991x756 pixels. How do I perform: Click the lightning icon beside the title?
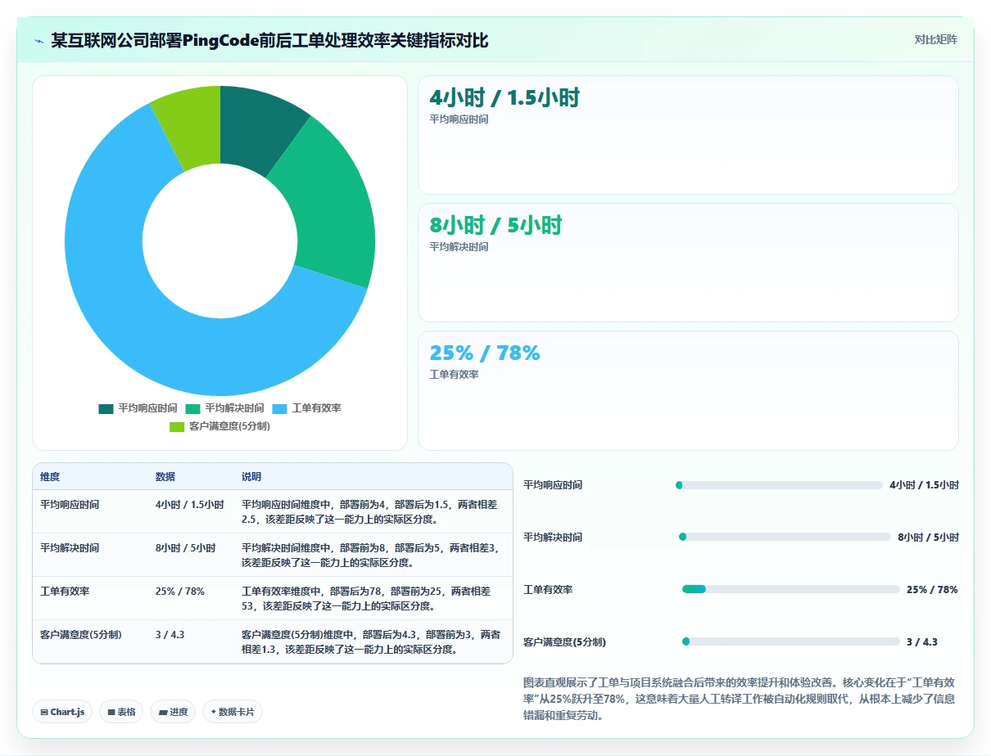[x=38, y=41]
